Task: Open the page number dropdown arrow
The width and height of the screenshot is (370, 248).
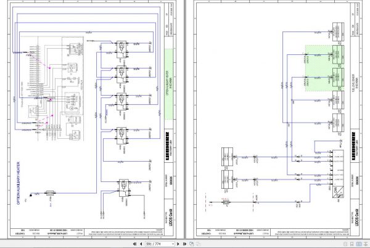Action: (x=173, y=244)
